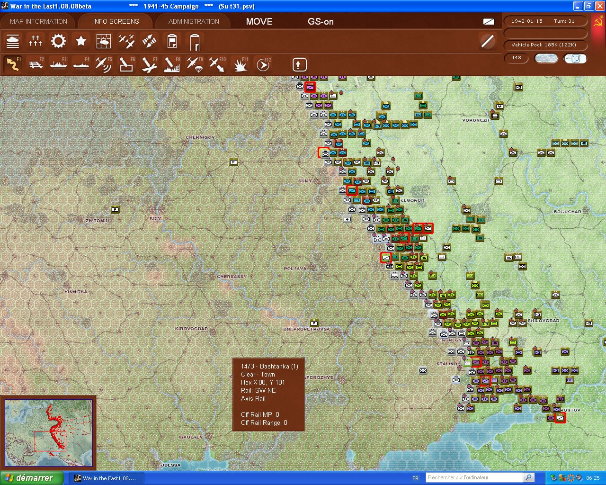Click the gear-shaped Production icon
The width and height of the screenshot is (606, 485).
click(58, 41)
